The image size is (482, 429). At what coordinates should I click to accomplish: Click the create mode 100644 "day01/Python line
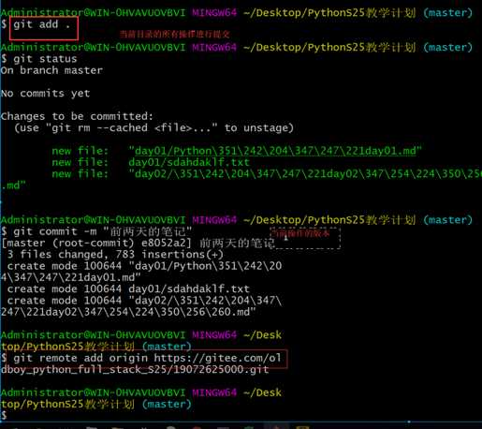click(x=144, y=266)
